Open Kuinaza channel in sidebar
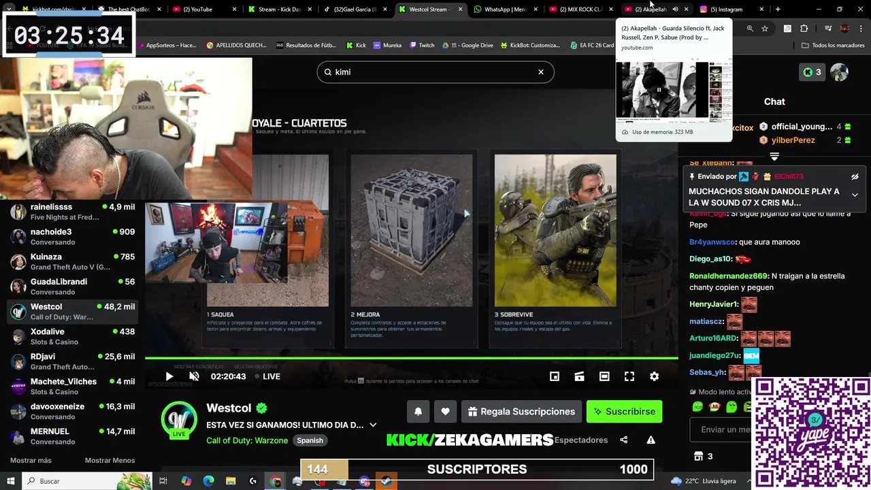 point(72,262)
